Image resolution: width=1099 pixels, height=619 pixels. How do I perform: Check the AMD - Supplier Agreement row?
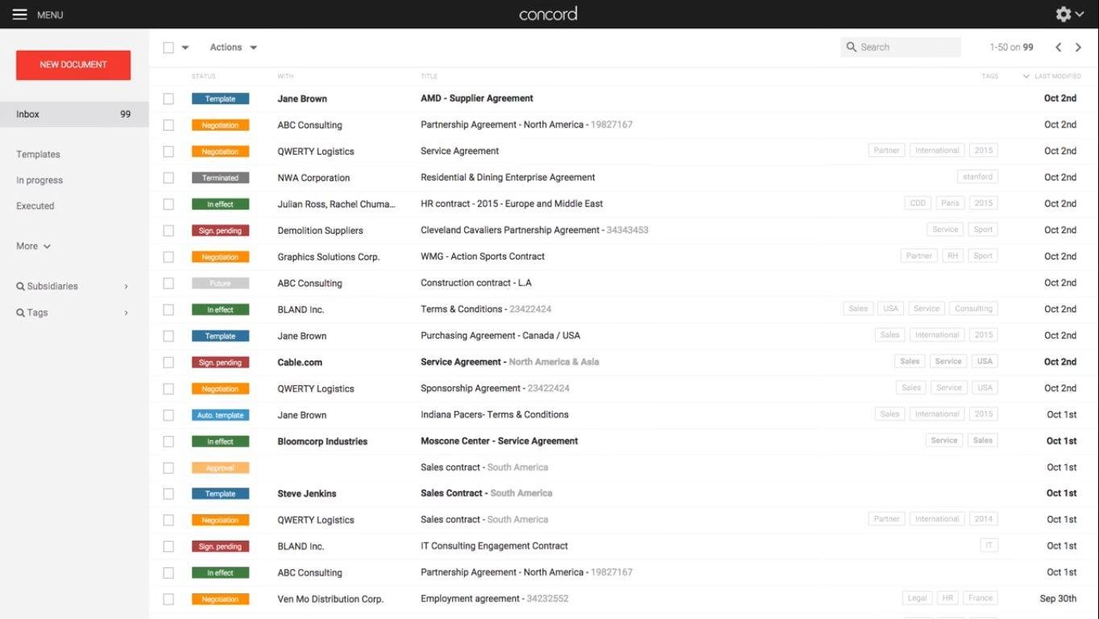point(168,99)
